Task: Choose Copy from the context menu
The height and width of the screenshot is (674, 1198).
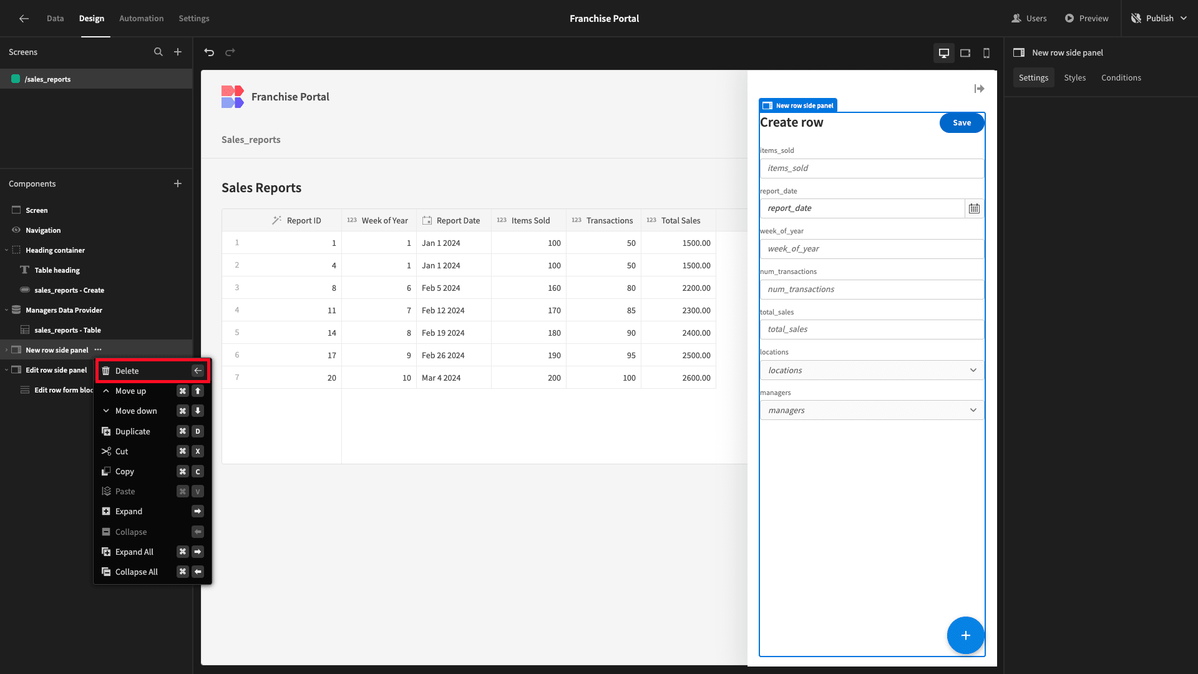Action: [152, 471]
